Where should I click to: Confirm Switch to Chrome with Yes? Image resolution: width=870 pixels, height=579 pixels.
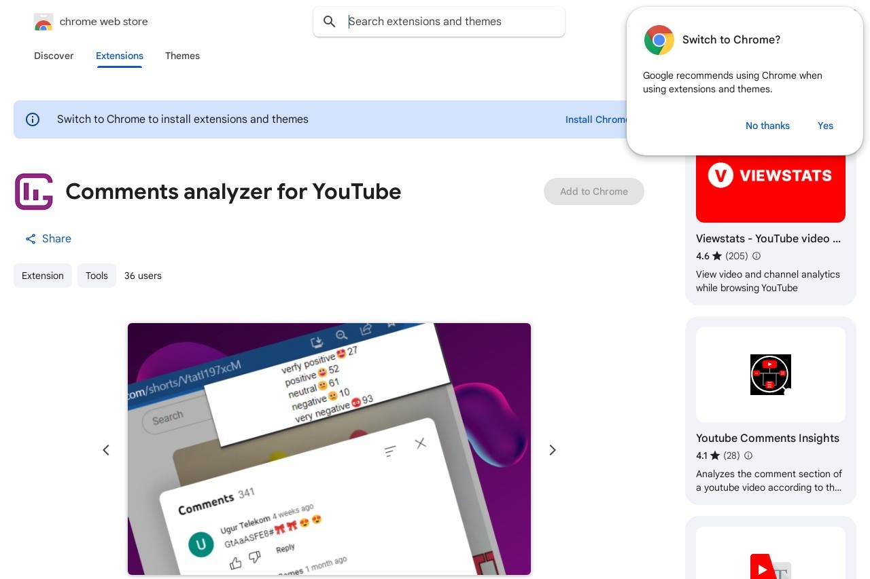point(825,126)
